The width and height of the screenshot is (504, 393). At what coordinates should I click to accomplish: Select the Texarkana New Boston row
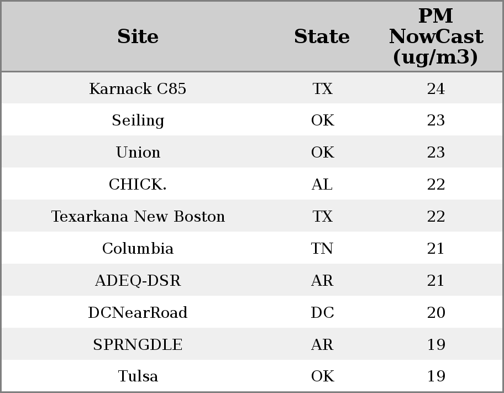138,217
